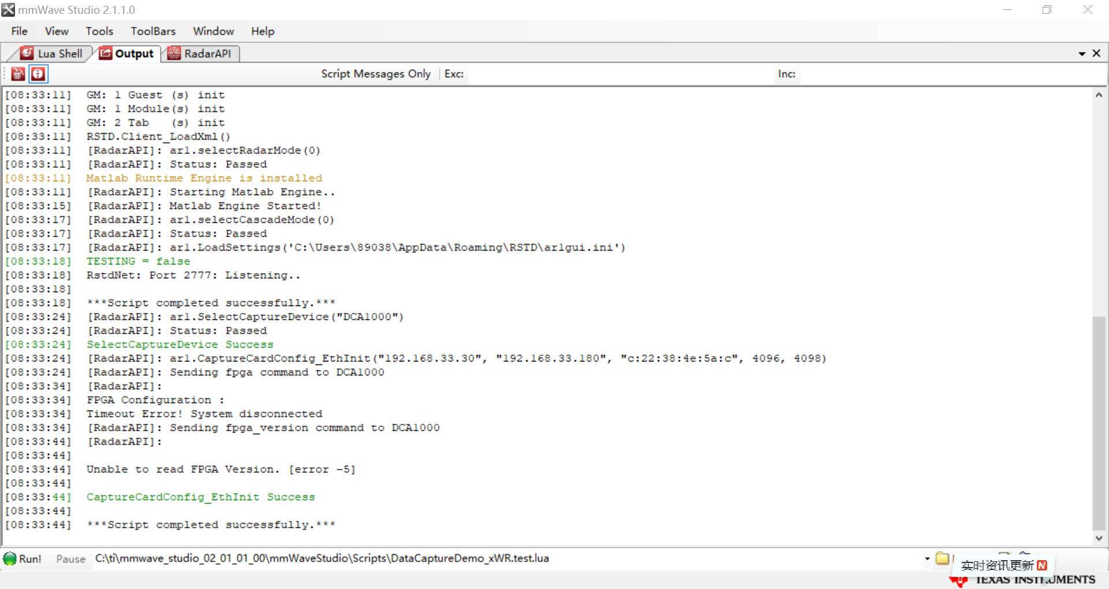Open the Help menu
This screenshot has height=589, width=1109.
point(262,31)
